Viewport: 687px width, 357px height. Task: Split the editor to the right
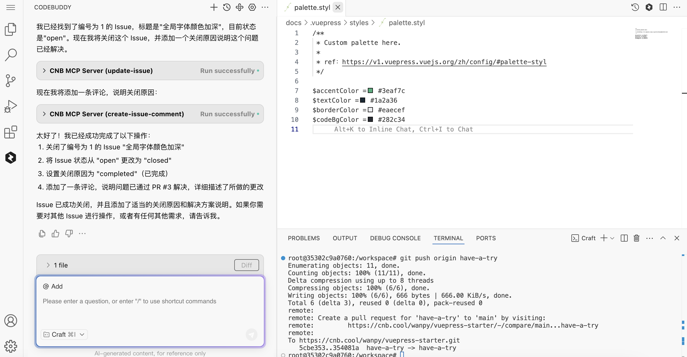coord(663,7)
